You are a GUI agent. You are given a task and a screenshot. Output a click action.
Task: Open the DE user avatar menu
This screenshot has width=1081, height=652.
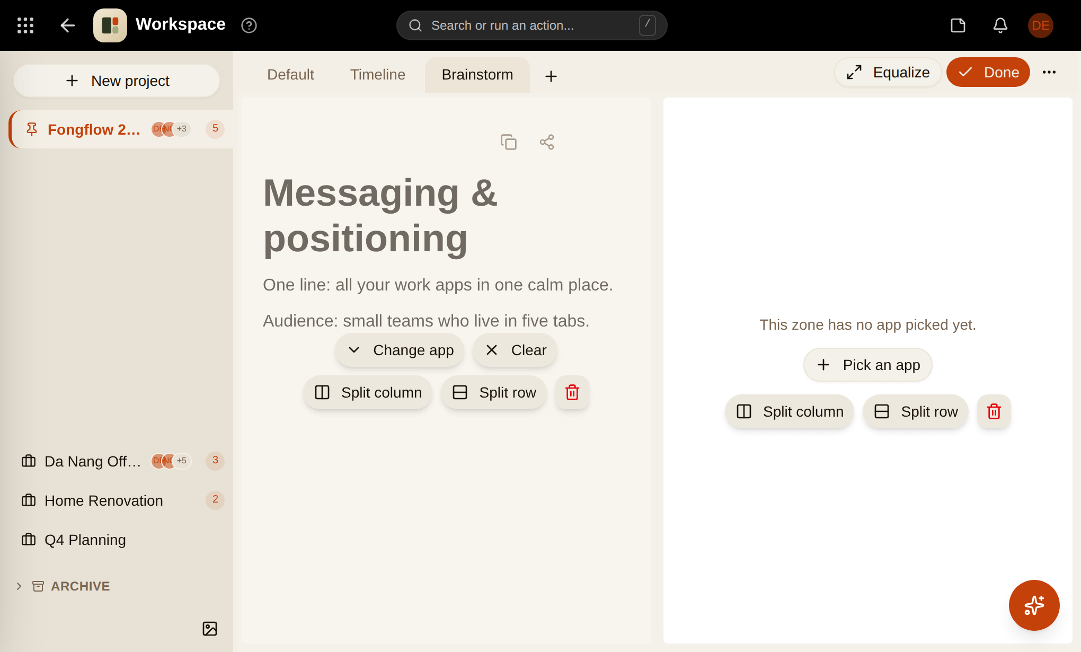(x=1041, y=25)
